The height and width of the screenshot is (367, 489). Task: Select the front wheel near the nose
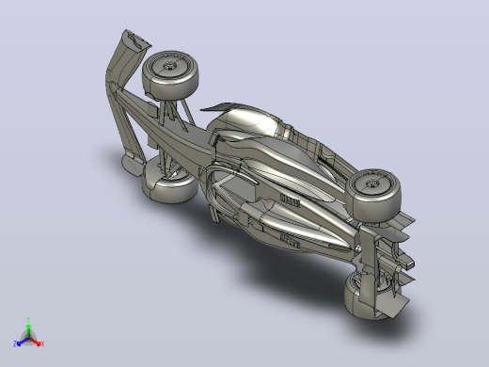click(170, 75)
